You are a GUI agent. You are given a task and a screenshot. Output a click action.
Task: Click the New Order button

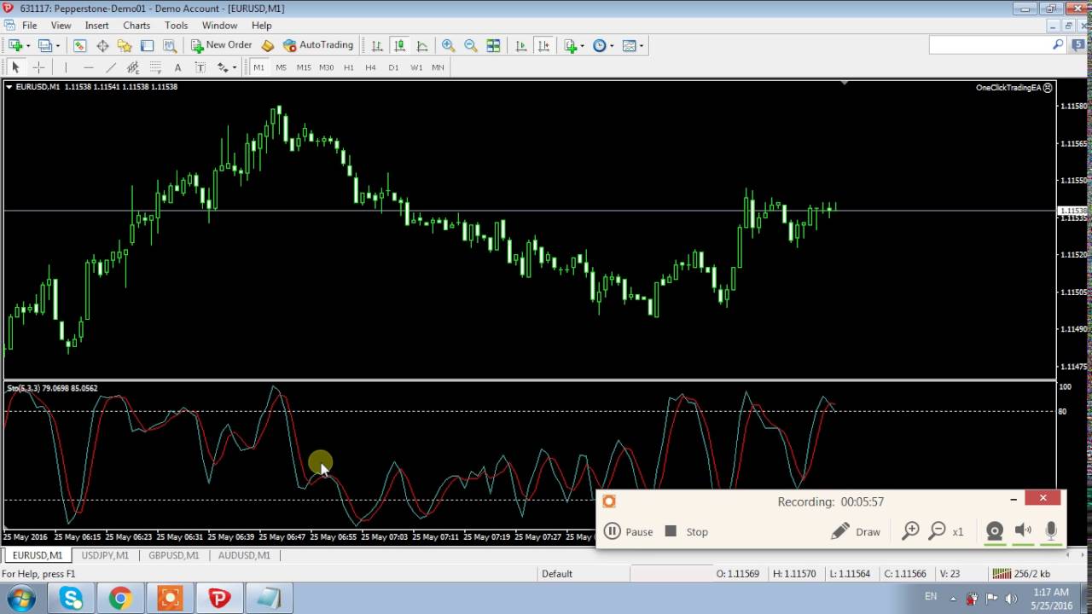221,45
